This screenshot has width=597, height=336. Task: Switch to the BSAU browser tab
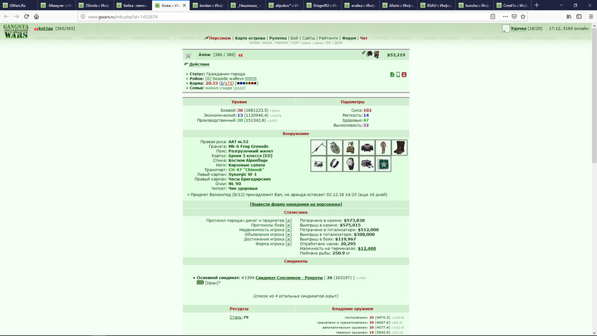(437, 5)
